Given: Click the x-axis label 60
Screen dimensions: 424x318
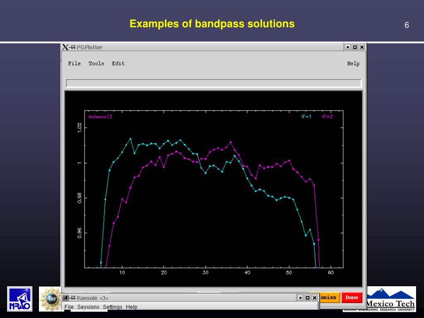Looking at the screenshot, I should [331, 272].
